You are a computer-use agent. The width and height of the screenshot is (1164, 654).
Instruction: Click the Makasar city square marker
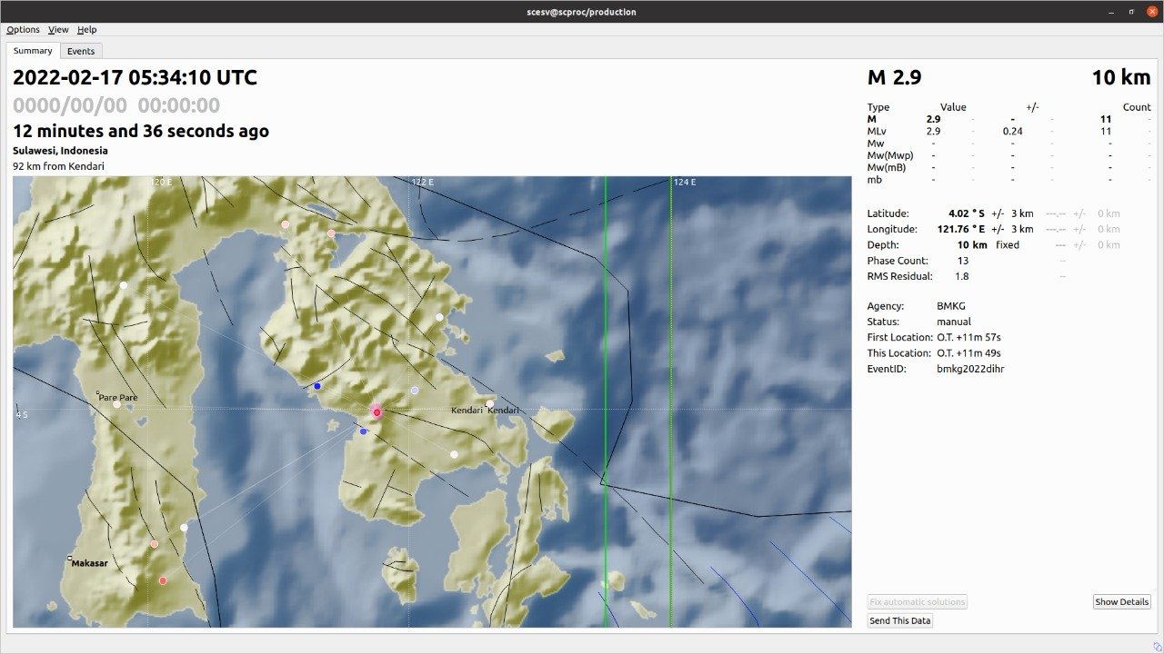point(70,559)
